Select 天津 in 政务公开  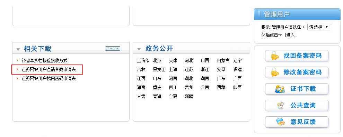click(x=173, y=60)
